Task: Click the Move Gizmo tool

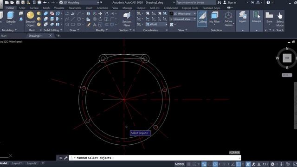Action: click(228, 19)
